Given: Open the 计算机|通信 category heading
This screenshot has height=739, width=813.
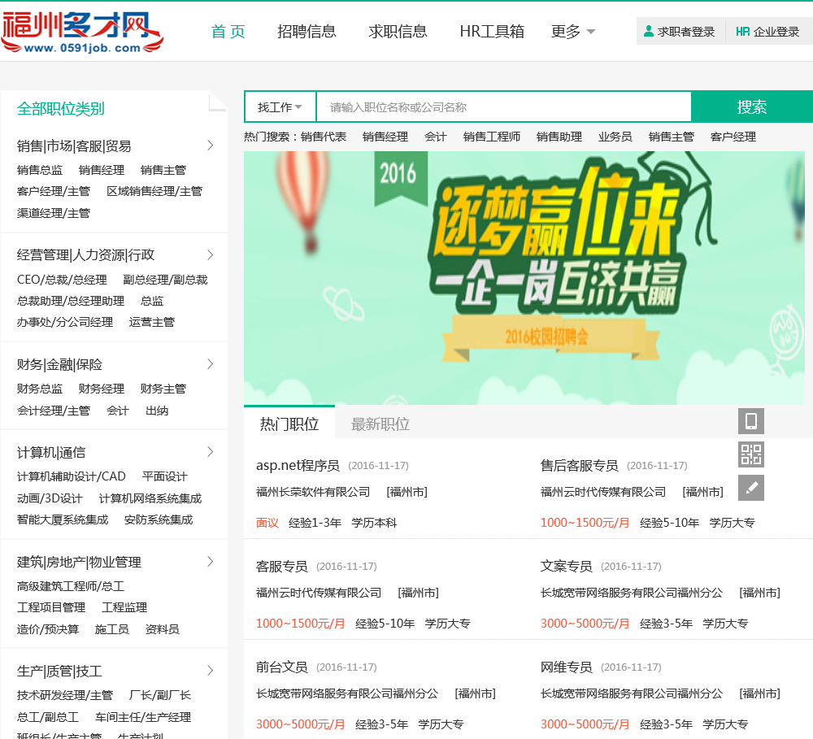Looking at the screenshot, I should tap(51, 452).
